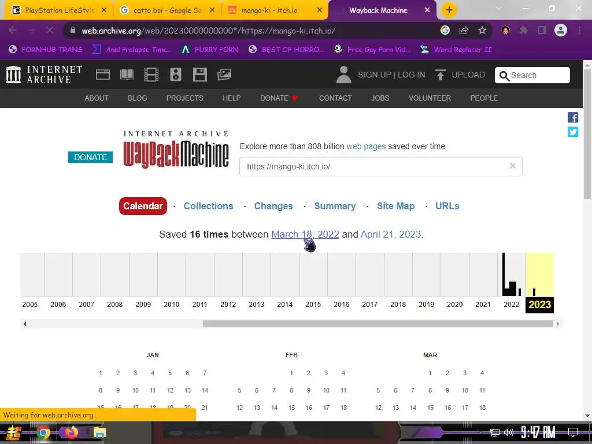Click the March 18, 2022 link
This screenshot has width=592, height=444.
pyautogui.click(x=305, y=235)
